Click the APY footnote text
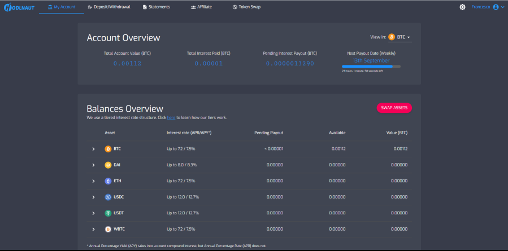The height and width of the screenshot is (251, 508). point(176,246)
